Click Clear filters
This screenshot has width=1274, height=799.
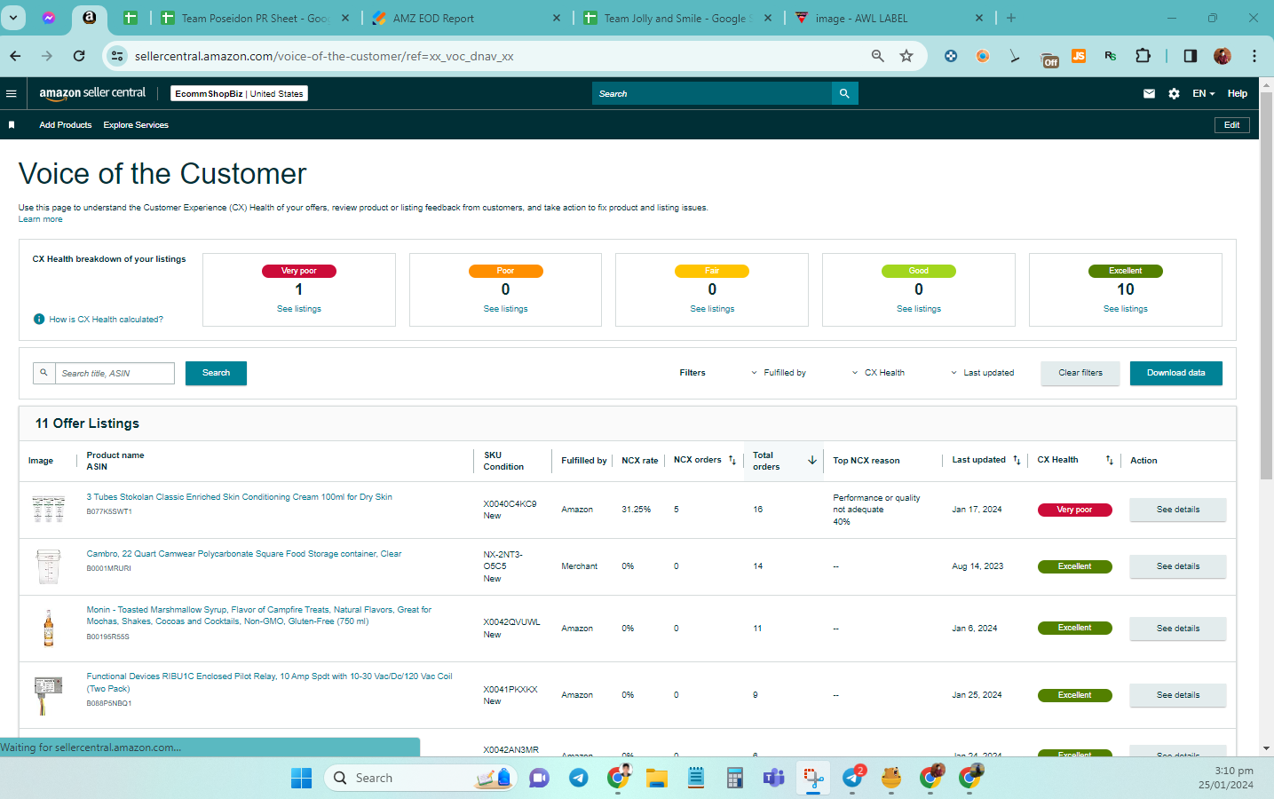click(1080, 373)
